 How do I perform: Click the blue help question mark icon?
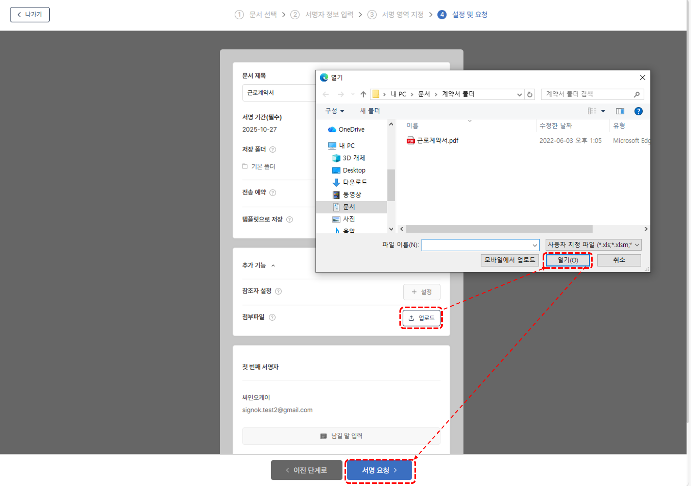638,111
